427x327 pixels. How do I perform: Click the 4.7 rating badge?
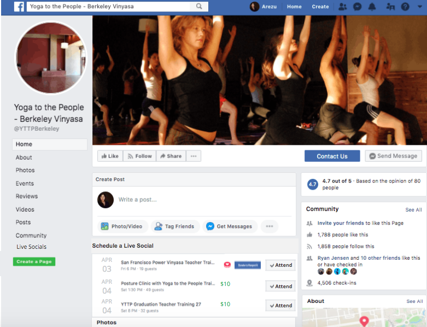(313, 184)
